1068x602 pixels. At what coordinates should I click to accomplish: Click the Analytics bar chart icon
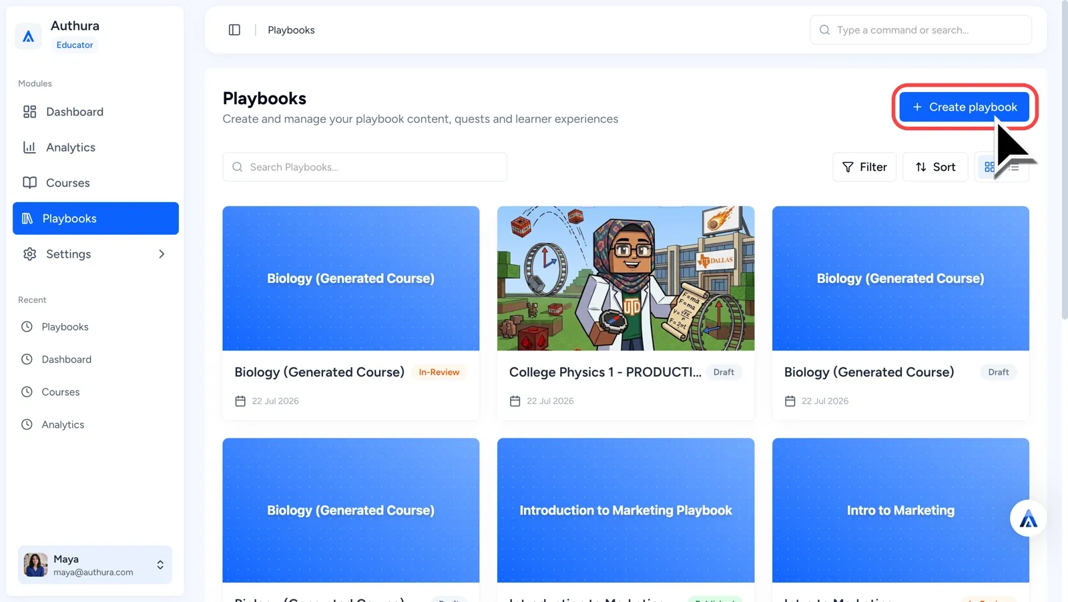click(29, 147)
